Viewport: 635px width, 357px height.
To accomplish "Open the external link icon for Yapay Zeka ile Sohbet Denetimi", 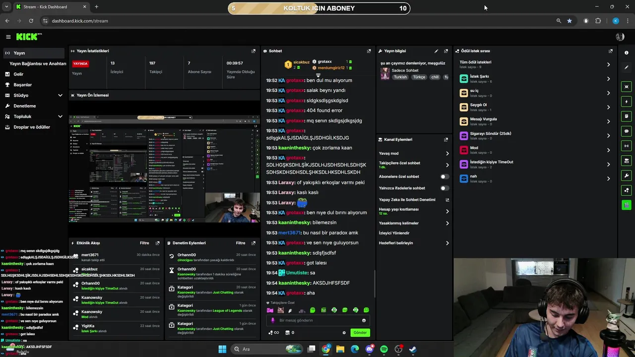I will tap(447, 200).
